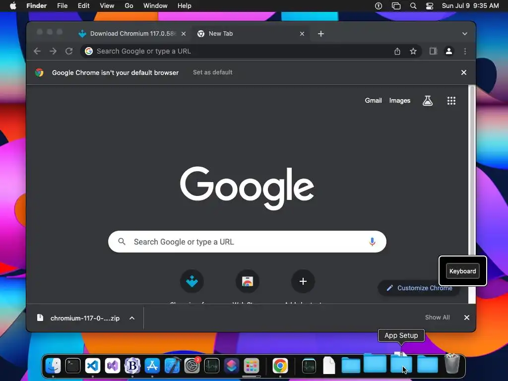Open the Help menu
The height and width of the screenshot is (381, 508).
click(185, 6)
